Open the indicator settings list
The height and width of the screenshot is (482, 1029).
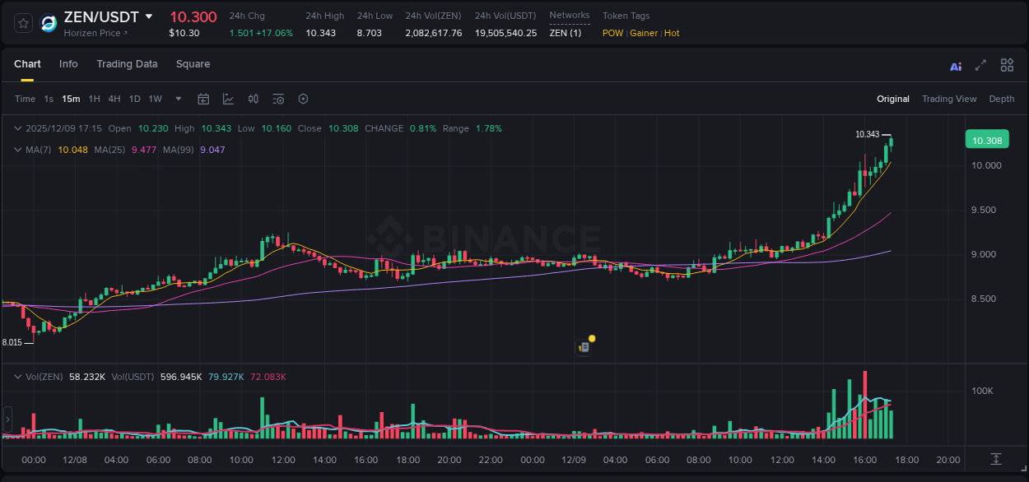pos(278,99)
